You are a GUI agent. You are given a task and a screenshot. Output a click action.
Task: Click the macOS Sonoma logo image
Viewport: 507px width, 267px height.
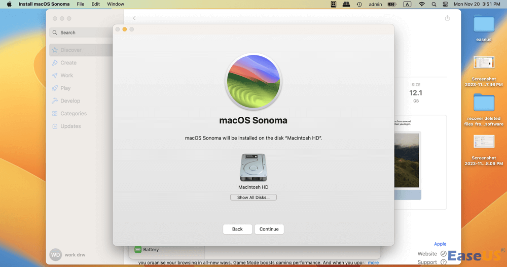tap(253, 81)
